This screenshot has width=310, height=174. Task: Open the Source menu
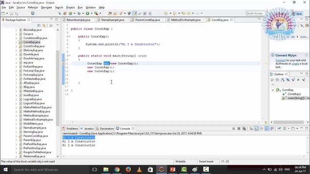(21, 8)
